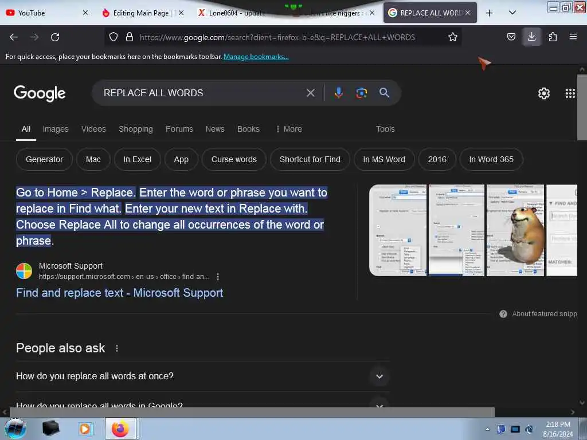Click the Generator suggestion chip

(x=44, y=159)
